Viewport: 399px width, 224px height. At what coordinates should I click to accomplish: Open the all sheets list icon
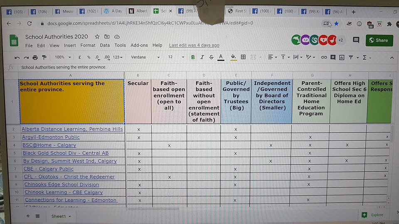point(38,216)
